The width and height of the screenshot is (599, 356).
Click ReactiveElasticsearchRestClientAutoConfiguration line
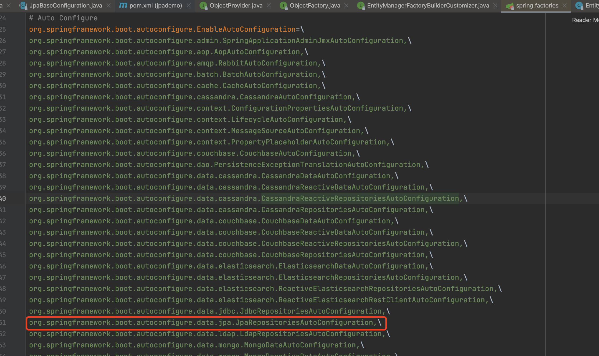261,300
